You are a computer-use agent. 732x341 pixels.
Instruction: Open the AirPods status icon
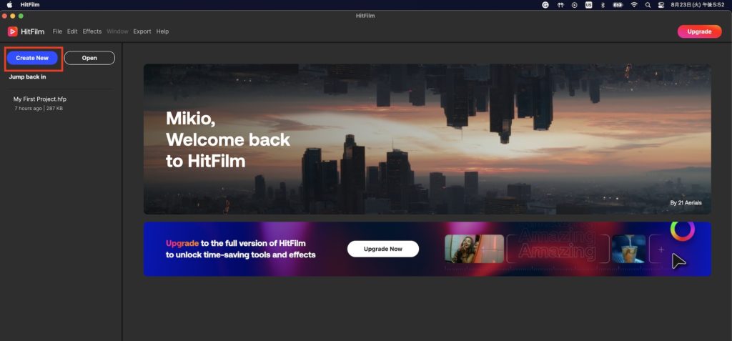click(x=560, y=5)
